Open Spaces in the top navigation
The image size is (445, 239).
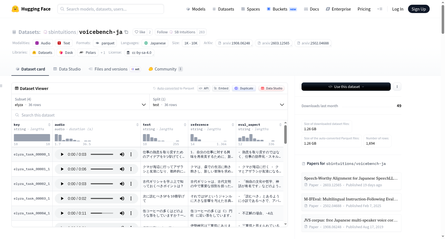(250, 9)
